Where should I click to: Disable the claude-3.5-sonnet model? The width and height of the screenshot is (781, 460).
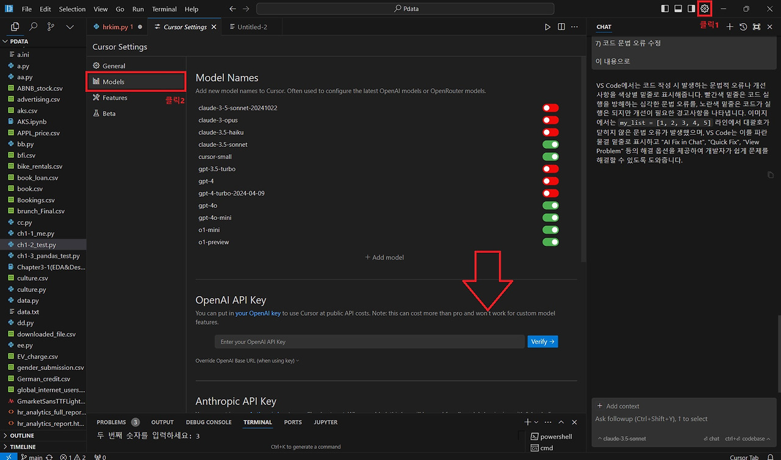[x=550, y=144]
